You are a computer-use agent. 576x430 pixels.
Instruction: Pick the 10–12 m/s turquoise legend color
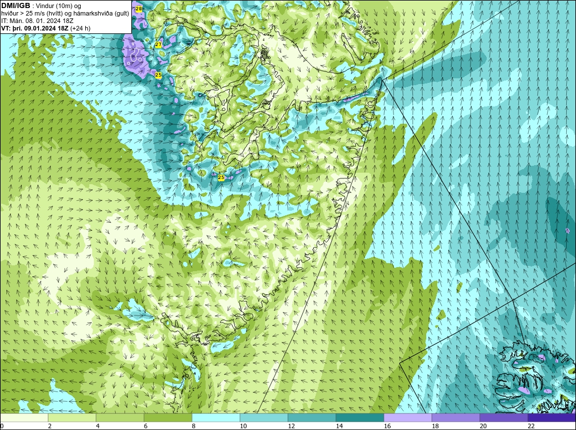(264, 417)
